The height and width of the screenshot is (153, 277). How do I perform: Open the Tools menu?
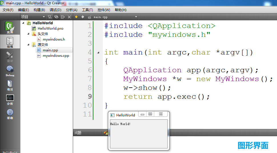87,10
